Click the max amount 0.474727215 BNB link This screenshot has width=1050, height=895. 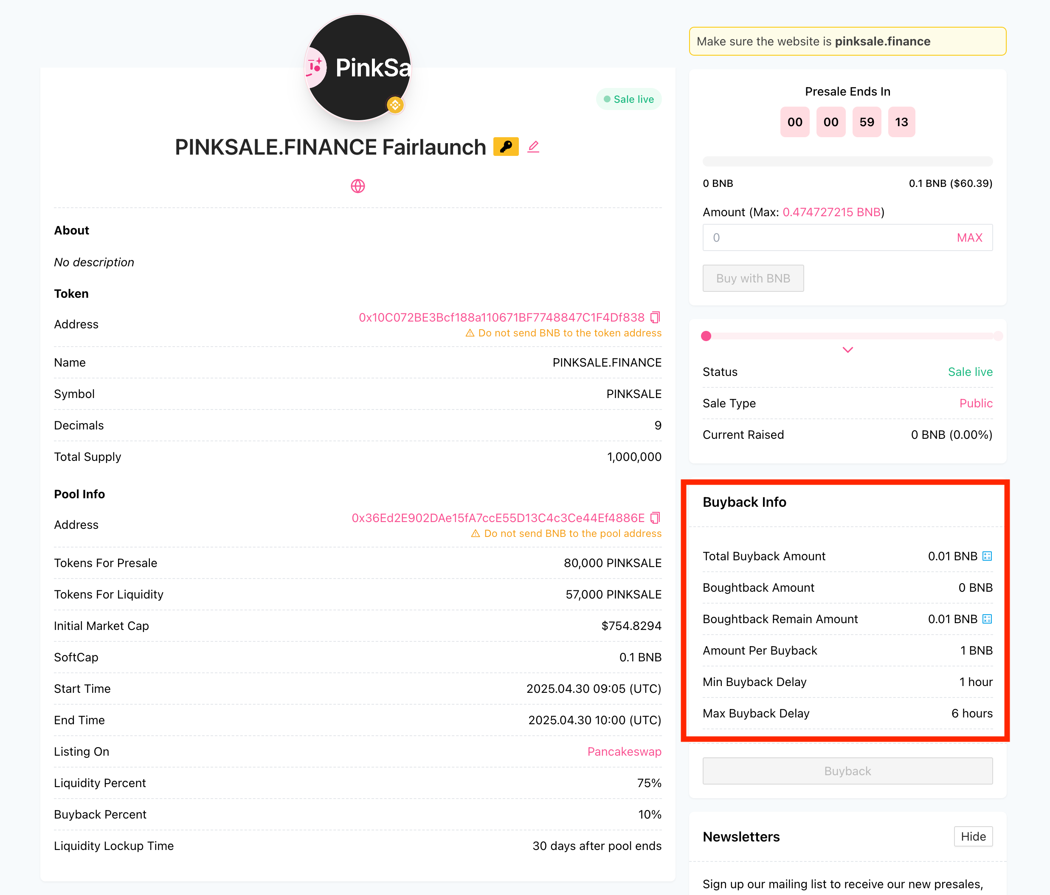tap(831, 212)
